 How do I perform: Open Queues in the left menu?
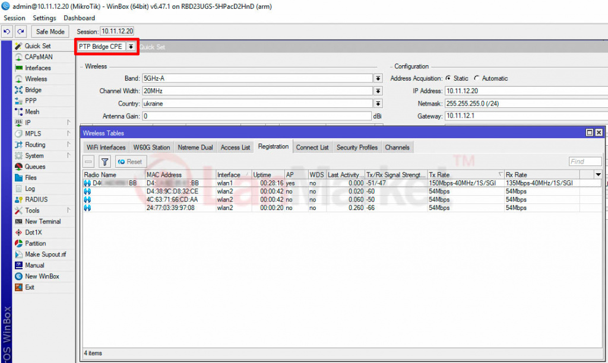point(35,167)
